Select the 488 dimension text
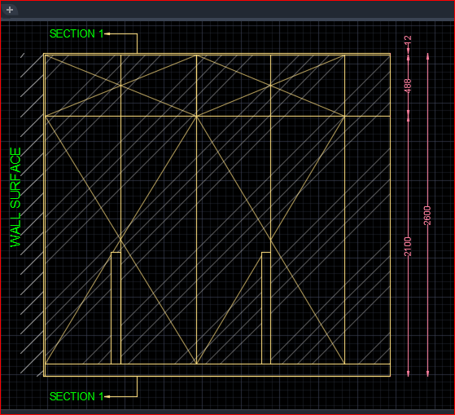The height and width of the screenshot is (415, 455). point(408,86)
